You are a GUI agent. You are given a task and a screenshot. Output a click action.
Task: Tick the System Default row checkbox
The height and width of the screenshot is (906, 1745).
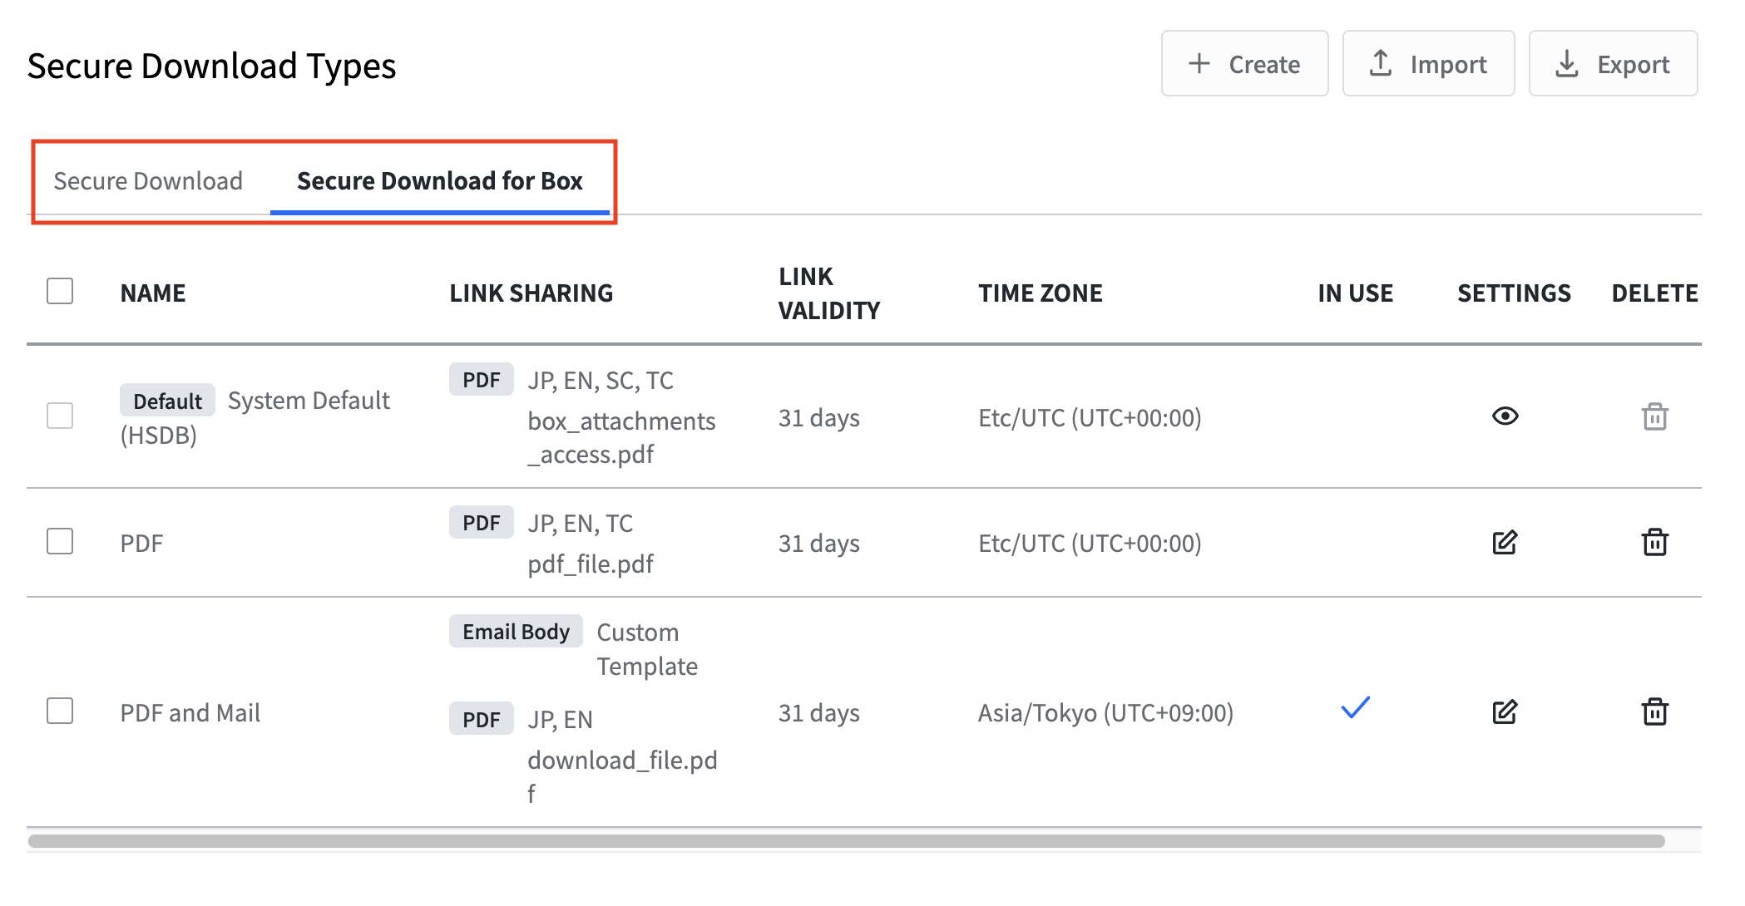(60, 416)
